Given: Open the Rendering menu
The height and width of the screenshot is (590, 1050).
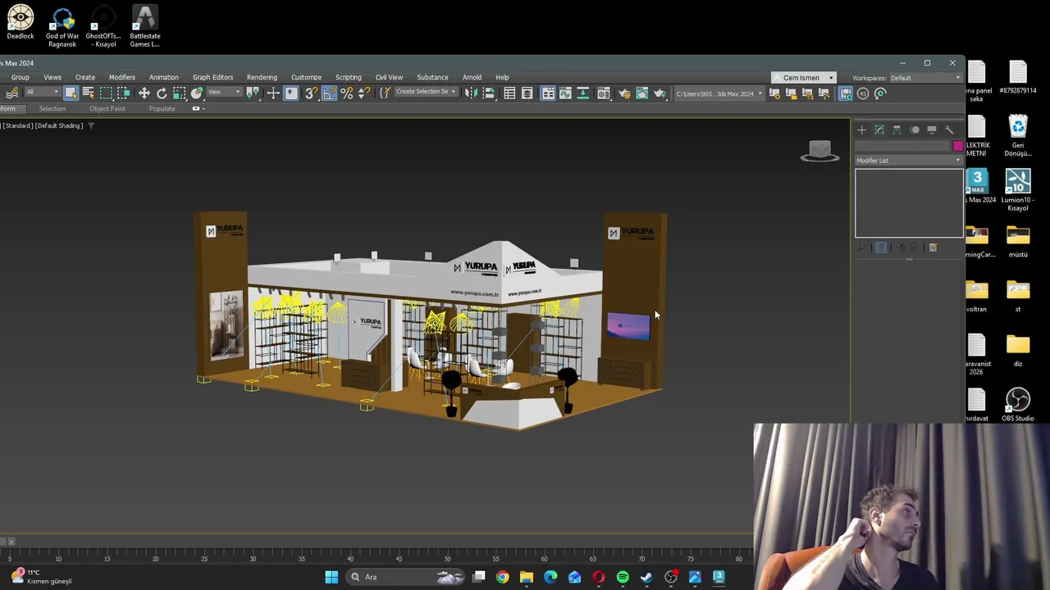Looking at the screenshot, I should [x=262, y=77].
